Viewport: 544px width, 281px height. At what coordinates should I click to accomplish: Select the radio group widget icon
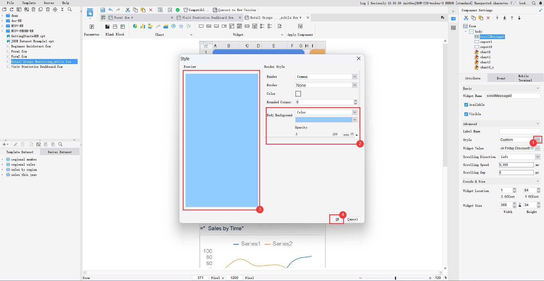pos(262,26)
